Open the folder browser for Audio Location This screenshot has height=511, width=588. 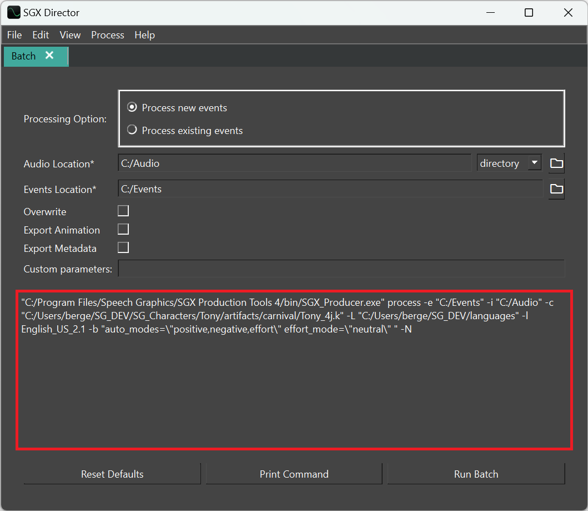pyautogui.click(x=556, y=162)
